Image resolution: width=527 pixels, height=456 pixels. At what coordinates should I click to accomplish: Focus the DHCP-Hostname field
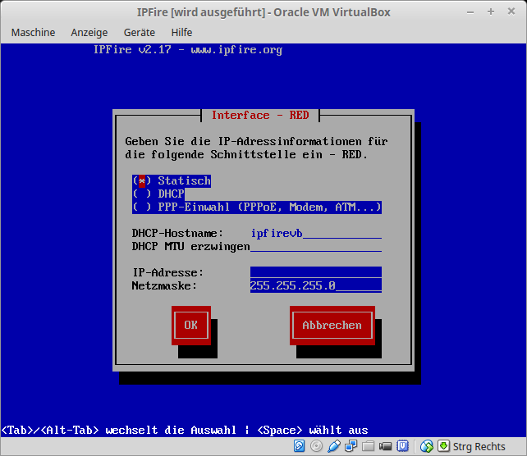pos(316,234)
